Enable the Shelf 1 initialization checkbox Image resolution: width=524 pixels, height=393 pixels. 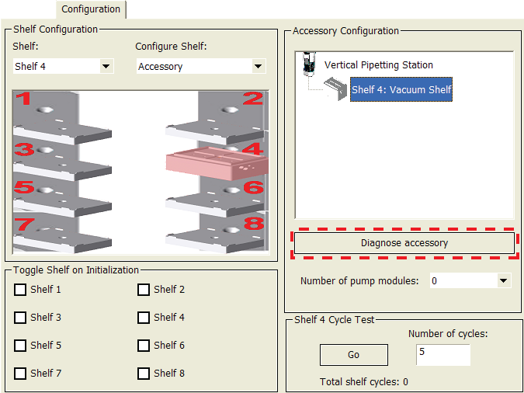(x=20, y=290)
